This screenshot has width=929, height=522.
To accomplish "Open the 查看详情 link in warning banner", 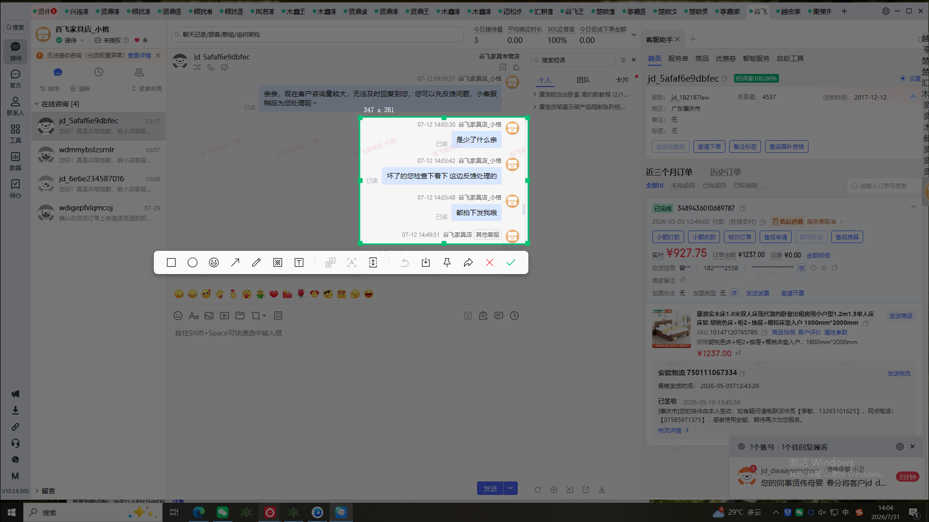I will click(139, 56).
